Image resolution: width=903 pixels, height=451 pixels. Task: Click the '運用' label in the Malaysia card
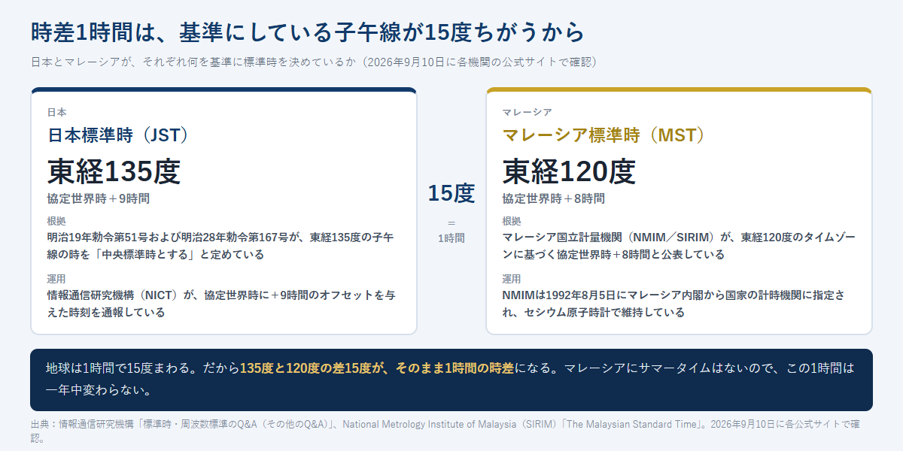(x=512, y=279)
